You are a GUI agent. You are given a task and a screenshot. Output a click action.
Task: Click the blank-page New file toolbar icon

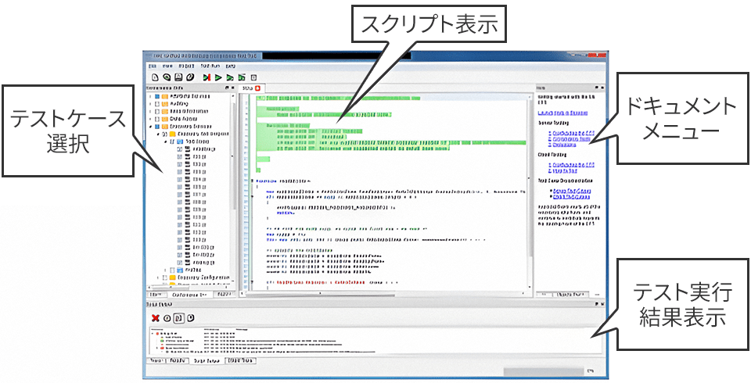tap(155, 77)
